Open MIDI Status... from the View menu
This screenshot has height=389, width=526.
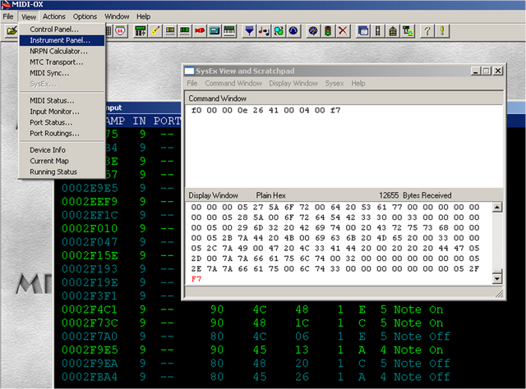pos(62,100)
